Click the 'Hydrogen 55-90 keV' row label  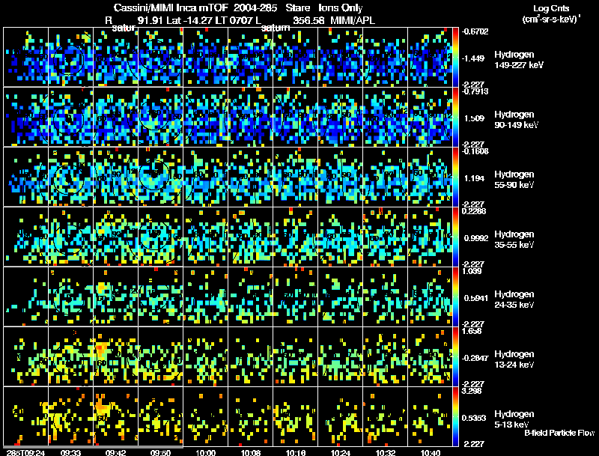tap(514, 180)
